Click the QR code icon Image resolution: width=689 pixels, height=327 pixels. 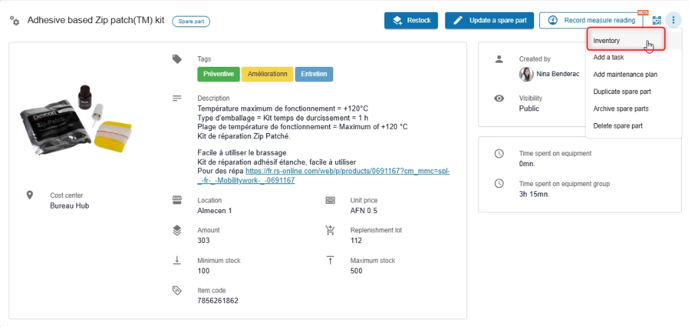point(657,21)
